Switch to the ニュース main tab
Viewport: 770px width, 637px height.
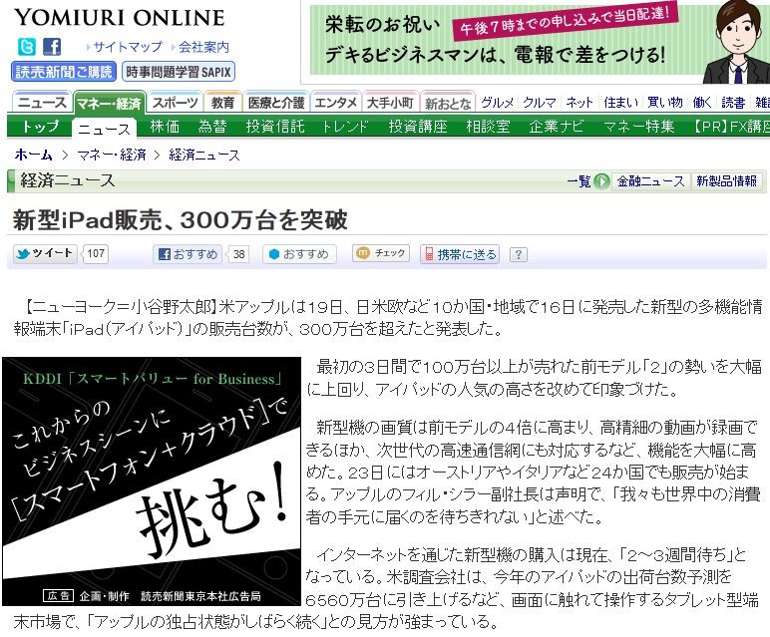(42, 103)
